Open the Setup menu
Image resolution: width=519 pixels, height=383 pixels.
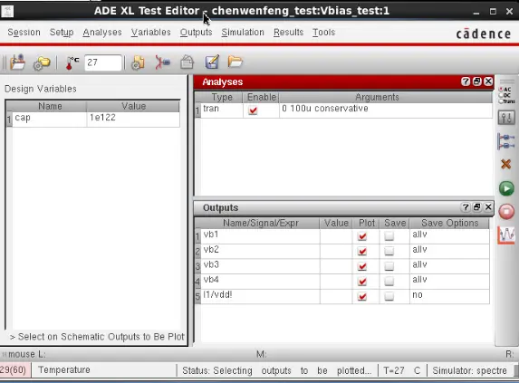(x=62, y=33)
